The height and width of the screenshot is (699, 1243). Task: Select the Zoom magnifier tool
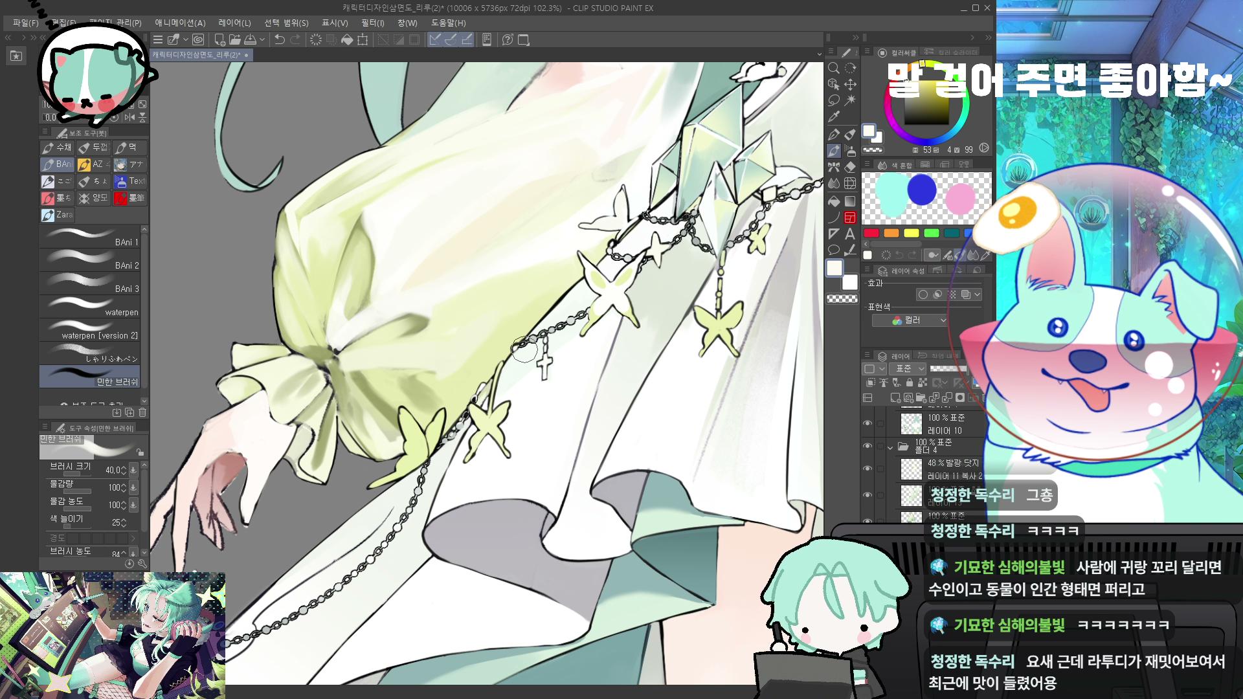point(834,68)
